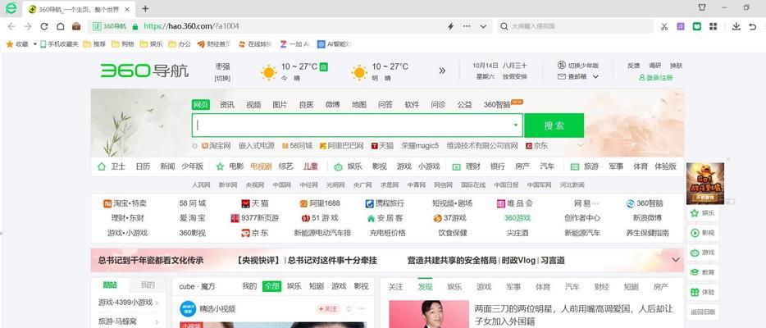Expand weather with double-chevron arrow
766x328 pixels.
click(x=442, y=71)
